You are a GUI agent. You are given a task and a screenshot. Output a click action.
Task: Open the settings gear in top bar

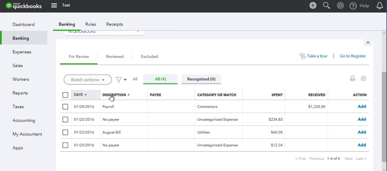tap(340, 5)
